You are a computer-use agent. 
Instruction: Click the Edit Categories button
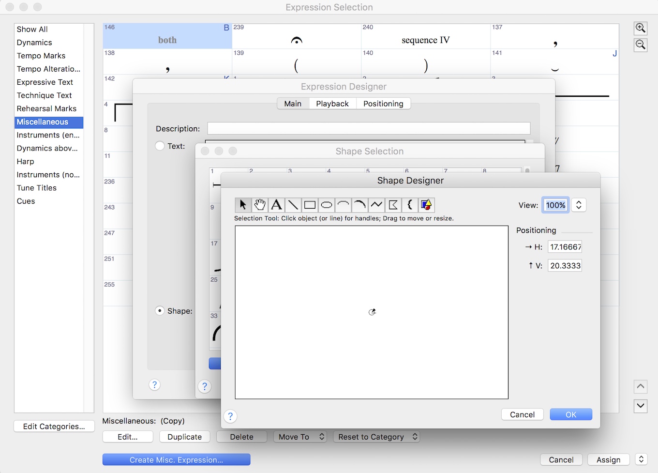click(x=54, y=426)
